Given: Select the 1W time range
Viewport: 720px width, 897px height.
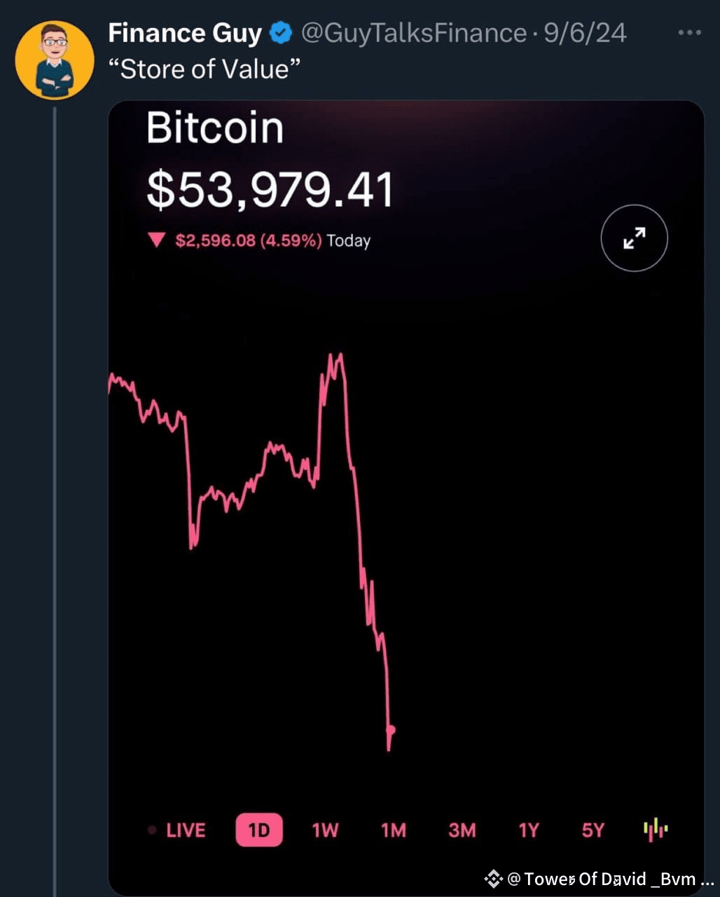Looking at the screenshot, I should click(x=325, y=830).
